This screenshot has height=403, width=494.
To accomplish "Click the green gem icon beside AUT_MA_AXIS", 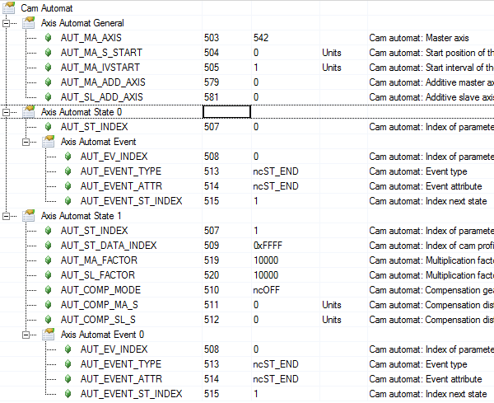I will click(x=49, y=38).
